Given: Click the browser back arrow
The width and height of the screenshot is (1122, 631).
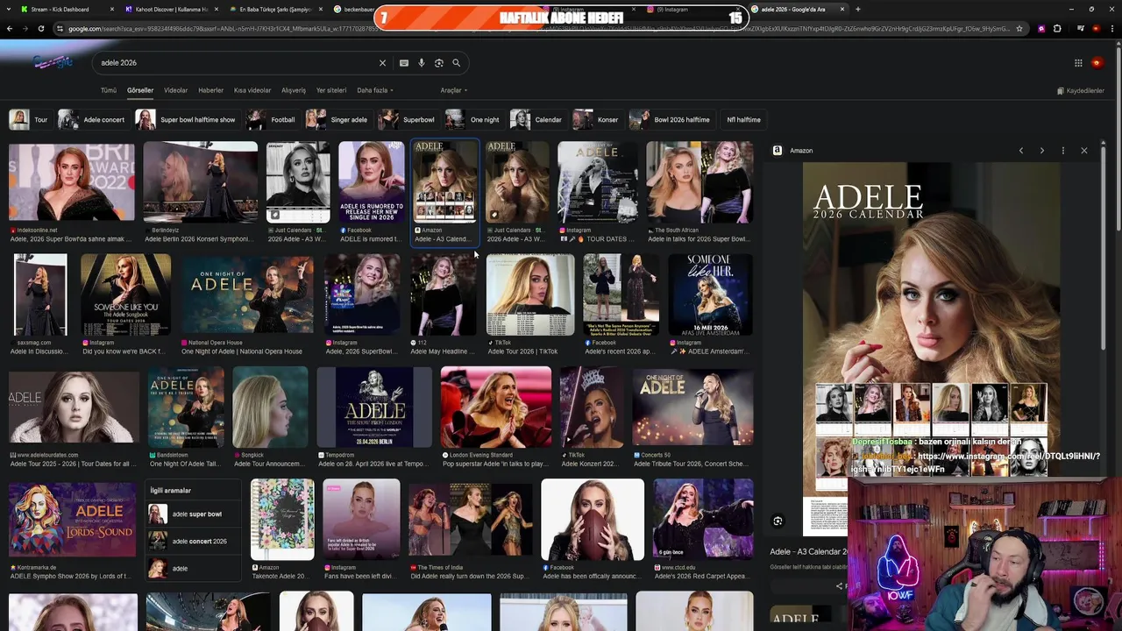Looking at the screenshot, I should click(x=10, y=29).
